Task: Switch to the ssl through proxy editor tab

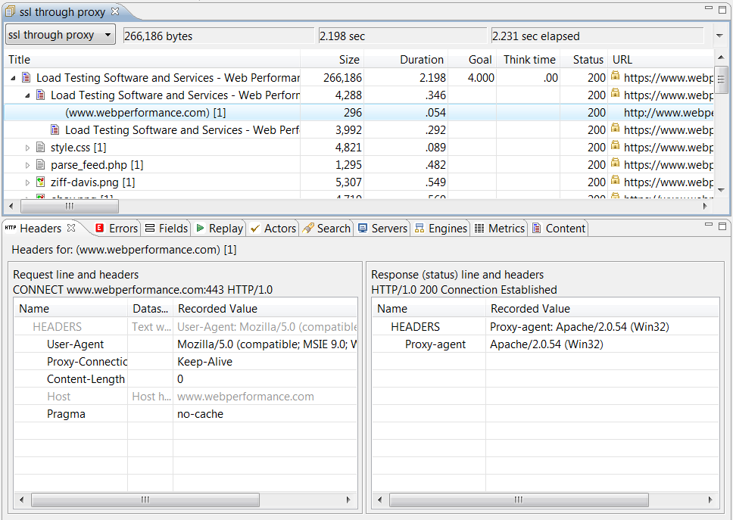Action: pyautogui.click(x=62, y=11)
